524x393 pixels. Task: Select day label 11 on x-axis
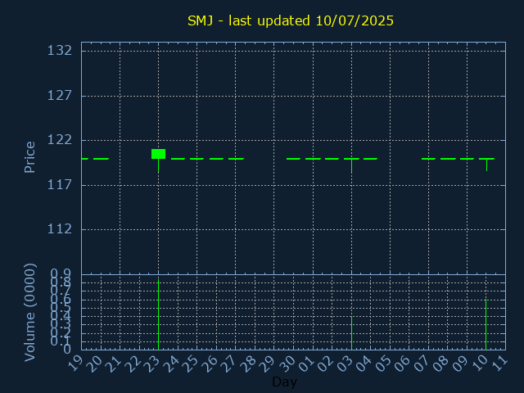[501, 363]
